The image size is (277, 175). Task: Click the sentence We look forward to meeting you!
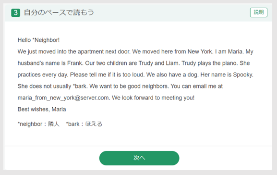tap(153, 98)
